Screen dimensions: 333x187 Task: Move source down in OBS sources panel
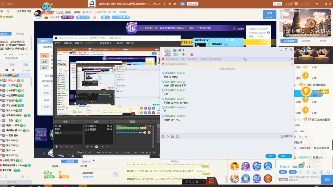107,147
